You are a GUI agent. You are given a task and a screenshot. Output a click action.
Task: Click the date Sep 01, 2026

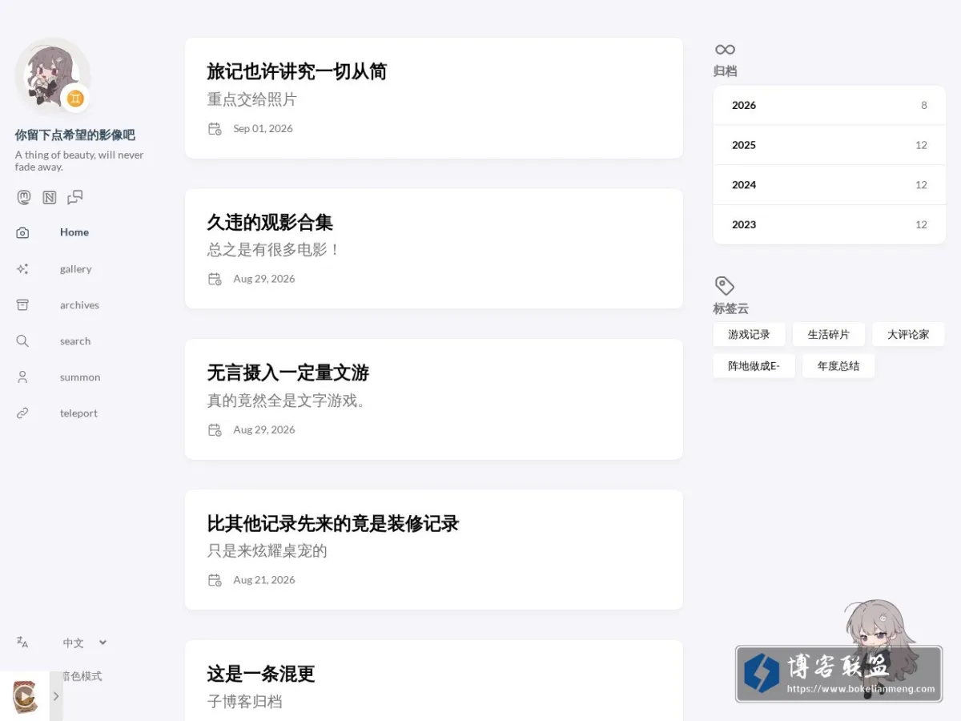tap(263, 128)
